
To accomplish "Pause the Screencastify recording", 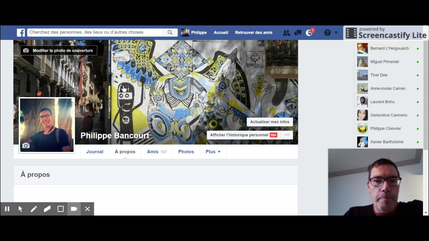I will 7,209.
